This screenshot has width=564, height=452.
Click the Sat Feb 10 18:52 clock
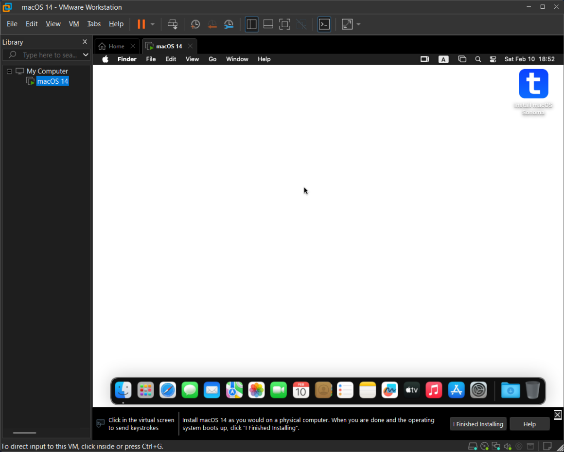tap(529, 59)
